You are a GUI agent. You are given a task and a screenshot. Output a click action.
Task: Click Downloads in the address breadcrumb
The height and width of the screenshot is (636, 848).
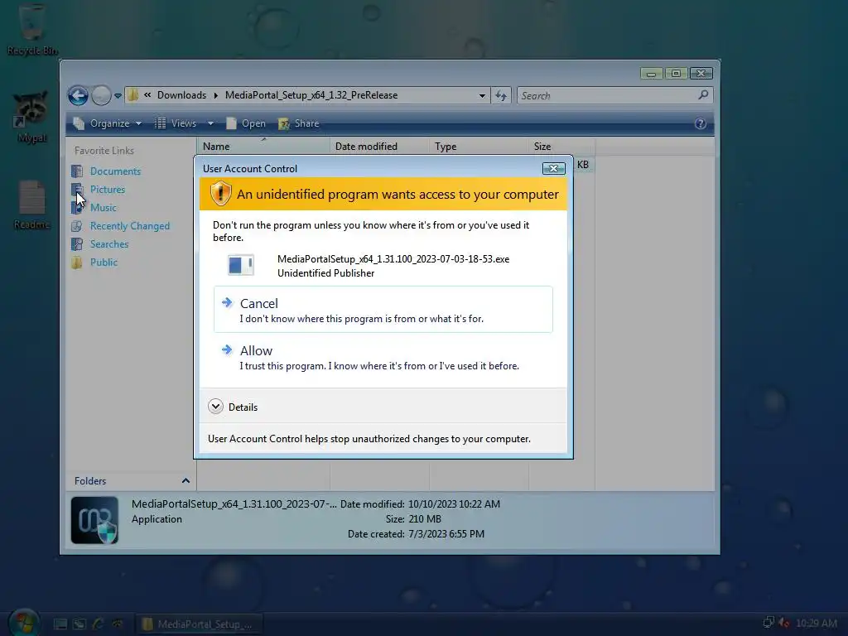coord(181,95)
